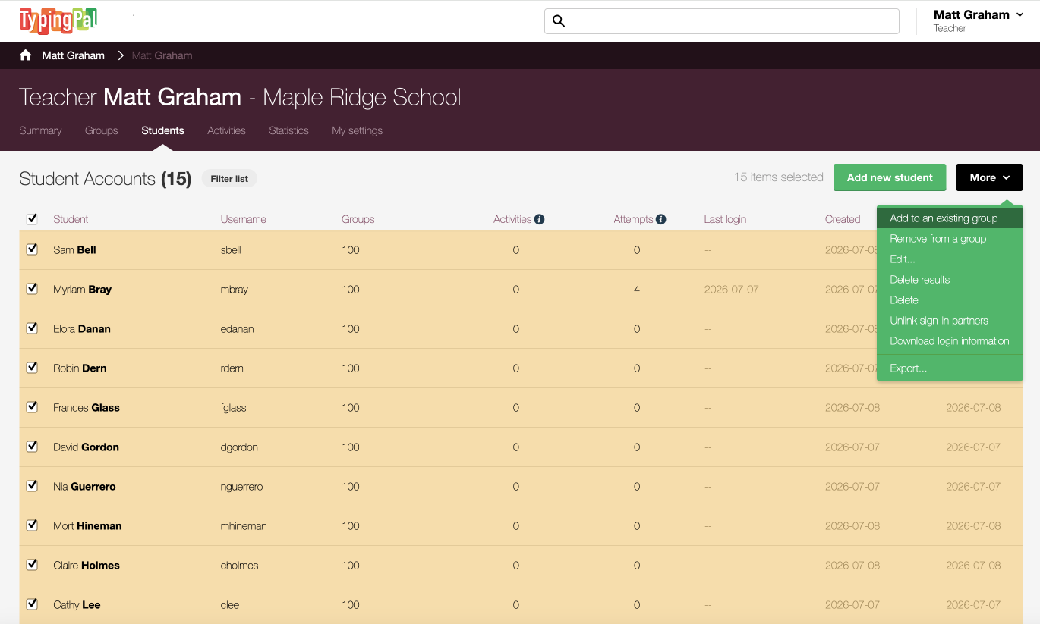Viewport: 1040px width, 624px height.
Task: Sort by Username column header
Action: tap(243, 219)
